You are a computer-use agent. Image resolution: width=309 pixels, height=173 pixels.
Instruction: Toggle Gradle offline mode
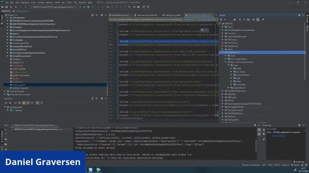point(253,20)
